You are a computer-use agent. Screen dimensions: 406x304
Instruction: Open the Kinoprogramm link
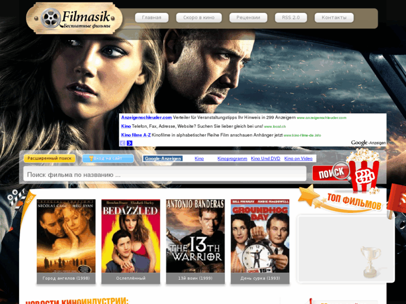pyautogui.click(x=232, y=158)
